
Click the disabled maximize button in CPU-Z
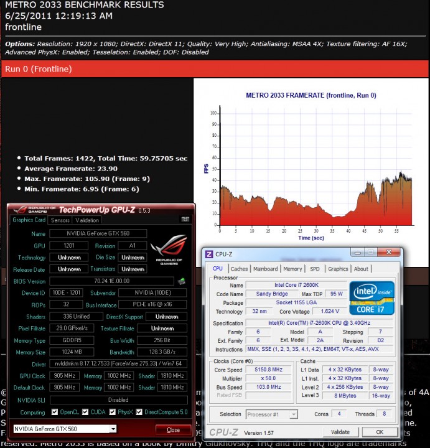(370, 252)
